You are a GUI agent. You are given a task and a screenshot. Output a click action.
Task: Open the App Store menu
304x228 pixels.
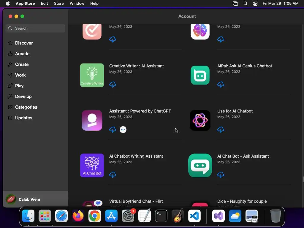(x=25, y=4)
